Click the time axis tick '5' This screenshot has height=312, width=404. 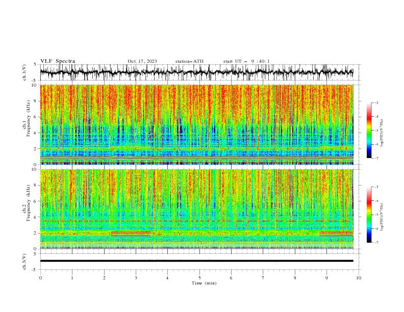199,278
